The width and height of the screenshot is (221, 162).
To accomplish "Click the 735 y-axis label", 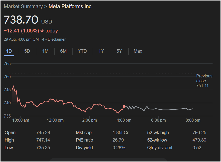I will pyautogui.click(x=7, y=116).
